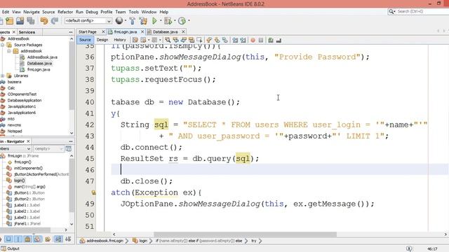Screen dimensions: 449x252
Task: Click the red Start Macro Recording icon
Action: coord(253,41)
